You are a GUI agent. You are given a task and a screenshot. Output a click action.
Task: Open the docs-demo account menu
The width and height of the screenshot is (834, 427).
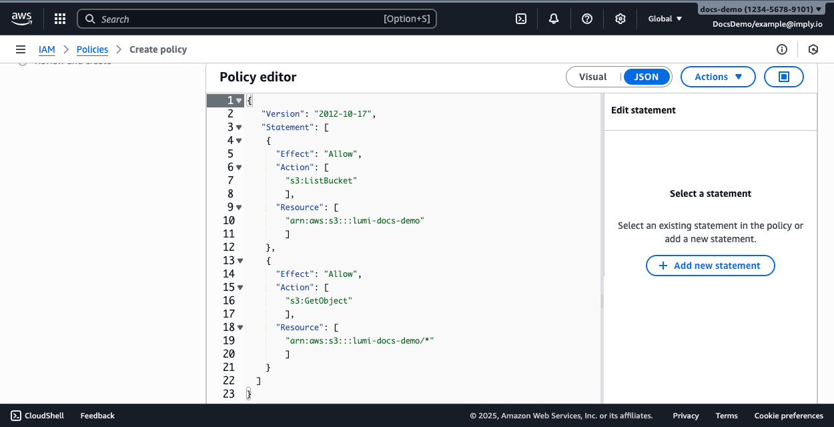[x=761, y=9]
